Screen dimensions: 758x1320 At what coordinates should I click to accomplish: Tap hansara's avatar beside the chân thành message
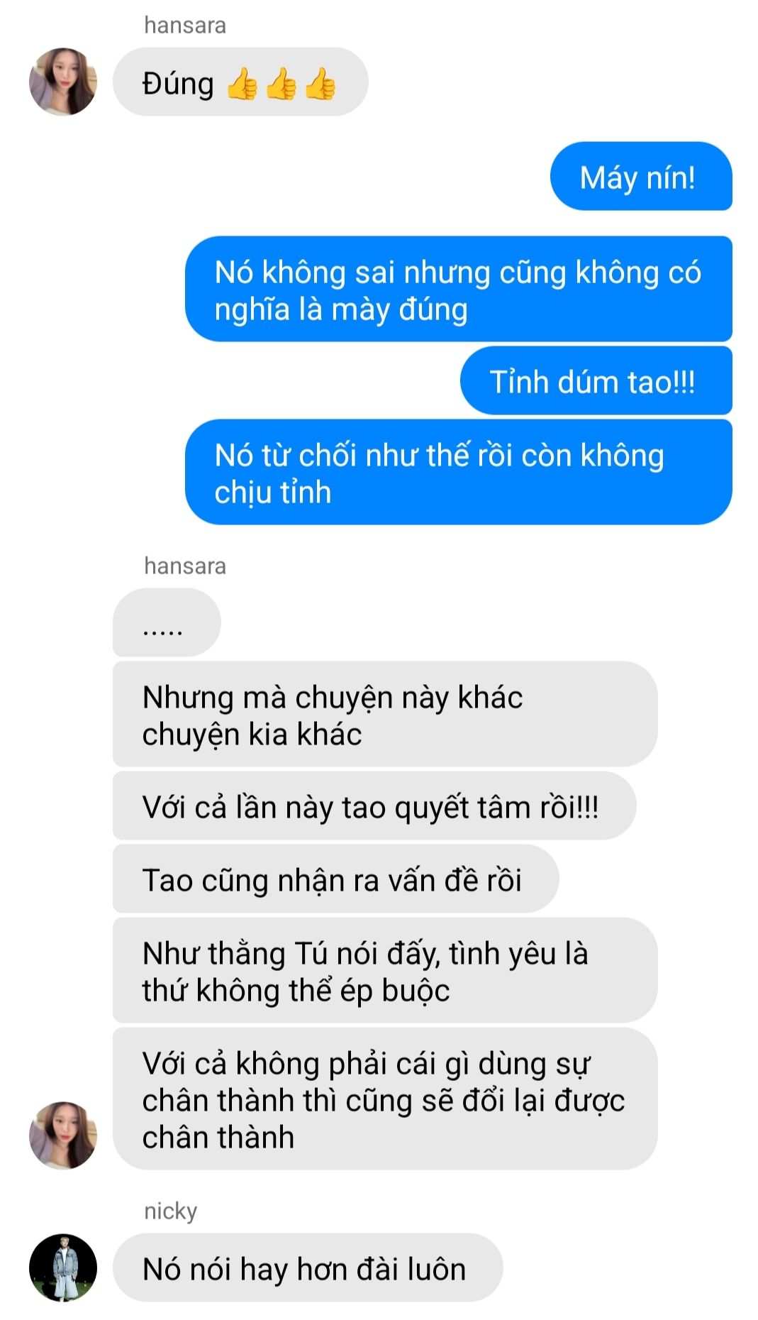click(62, 1135)
